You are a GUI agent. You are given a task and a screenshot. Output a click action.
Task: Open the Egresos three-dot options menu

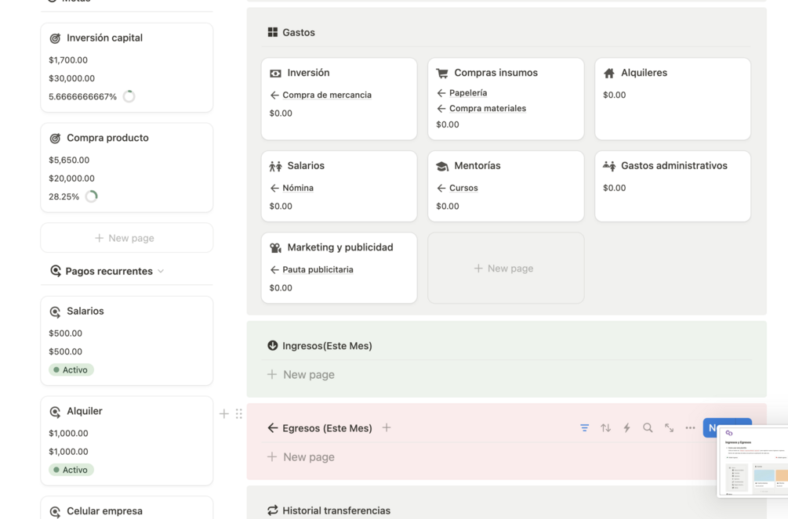(690, 428)
